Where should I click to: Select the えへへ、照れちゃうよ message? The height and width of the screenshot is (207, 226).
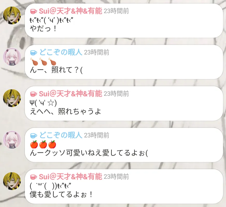click(66, 111)
